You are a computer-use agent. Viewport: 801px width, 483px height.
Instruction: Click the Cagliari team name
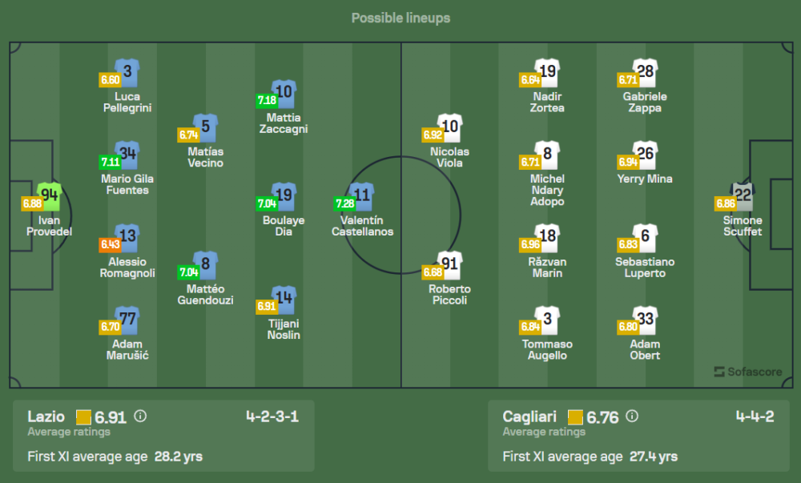530,417
